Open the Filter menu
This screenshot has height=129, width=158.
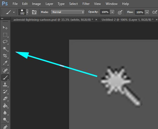pos(86,4)
